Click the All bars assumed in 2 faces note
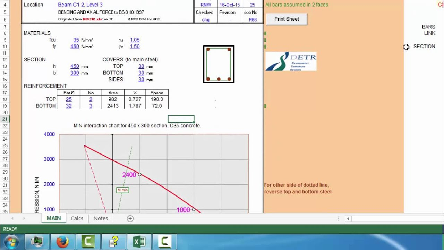 pyautogui.click(x=297, y=5)
